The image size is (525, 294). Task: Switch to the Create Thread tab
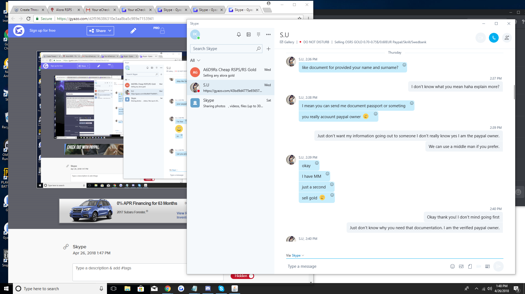click(x=29, y=10)
